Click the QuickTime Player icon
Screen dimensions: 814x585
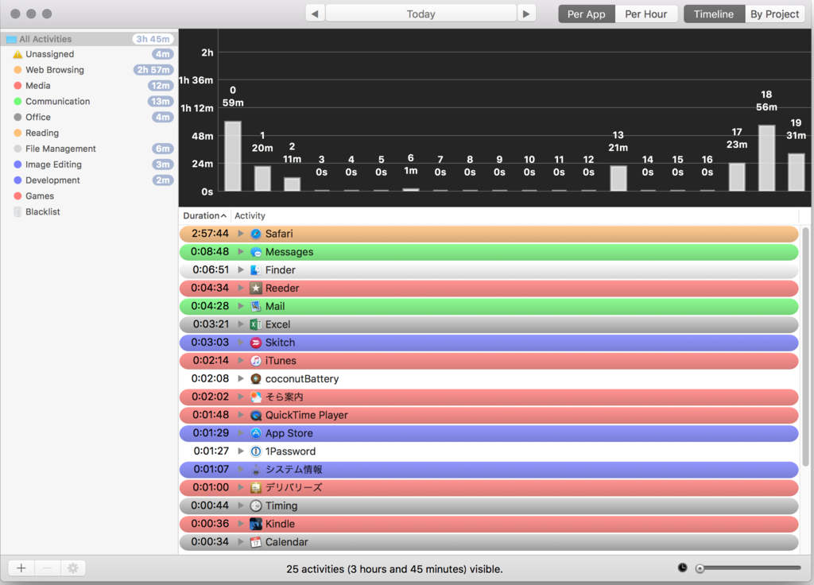coord(256,415)
